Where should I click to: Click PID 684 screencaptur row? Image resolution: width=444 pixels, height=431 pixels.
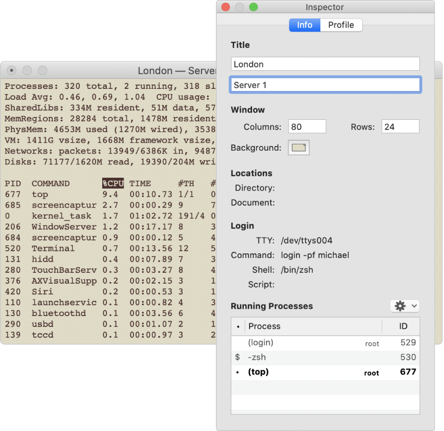tap(110, 238)
